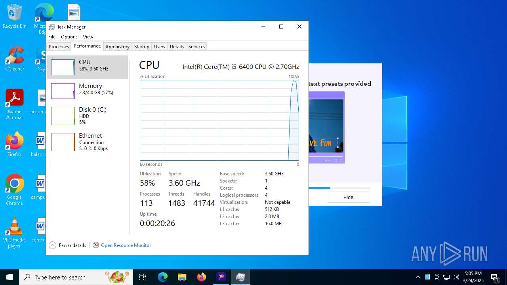
Task: Click the Processes count 113
Action: pos(146,203)
